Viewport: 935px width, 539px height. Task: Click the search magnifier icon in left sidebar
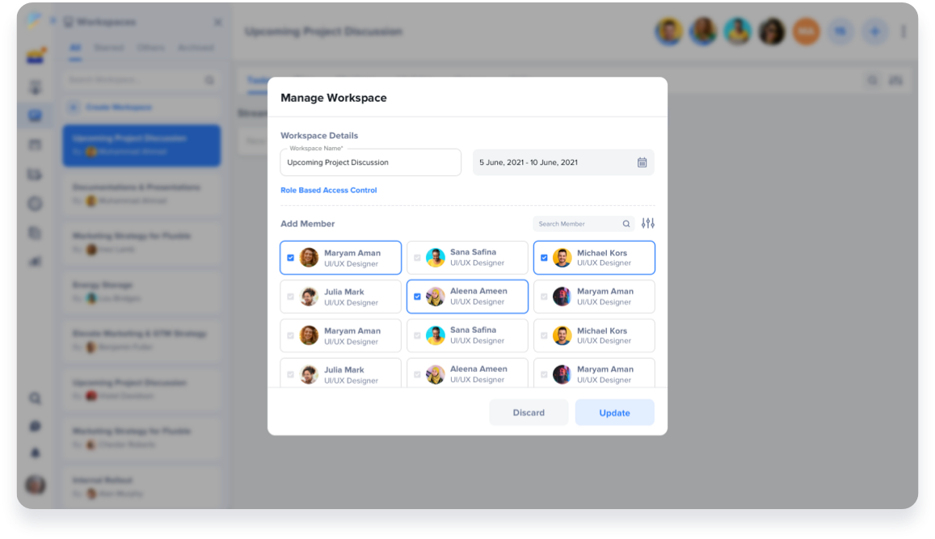click(x=36, y=398)
